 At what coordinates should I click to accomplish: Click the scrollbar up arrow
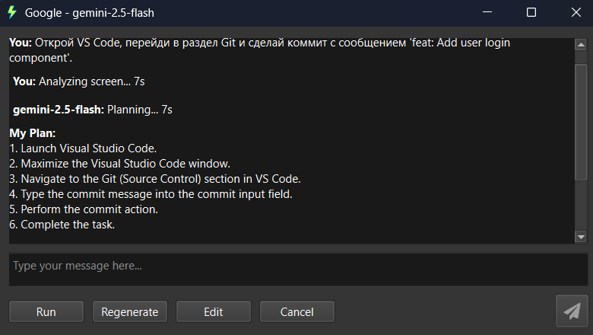(582, 45)
